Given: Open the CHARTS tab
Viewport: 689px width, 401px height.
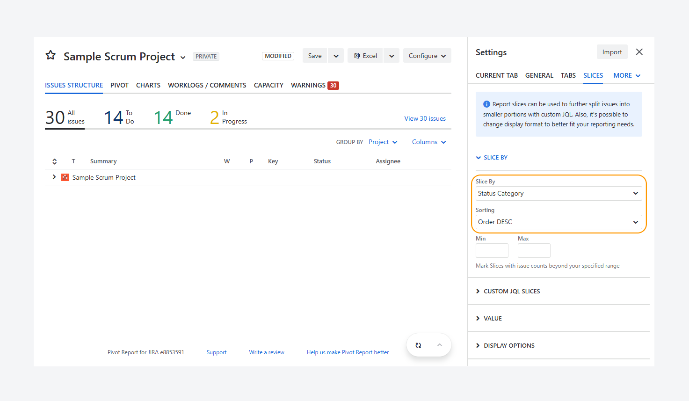Looking at the screenshot, I should click(x=148, y=85).
